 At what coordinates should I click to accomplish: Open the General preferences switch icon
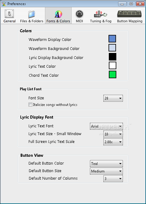coord(9,14)
